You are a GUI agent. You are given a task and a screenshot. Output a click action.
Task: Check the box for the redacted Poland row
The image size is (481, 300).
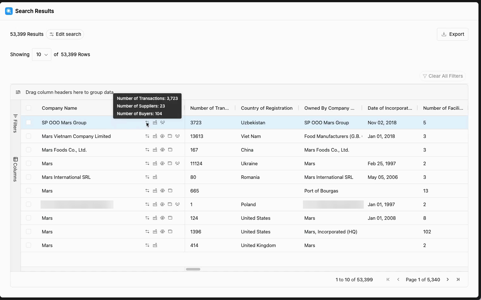pyautogui.click(x=29, y=204)
